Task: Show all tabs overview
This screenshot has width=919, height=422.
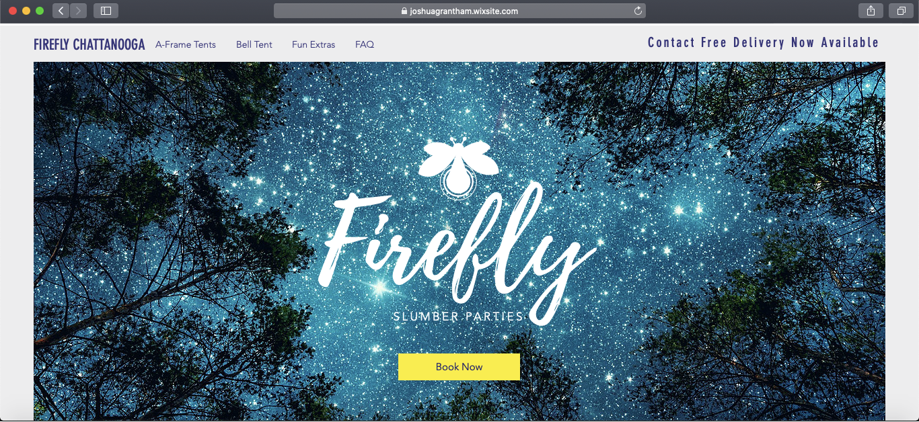Action: 901,11
